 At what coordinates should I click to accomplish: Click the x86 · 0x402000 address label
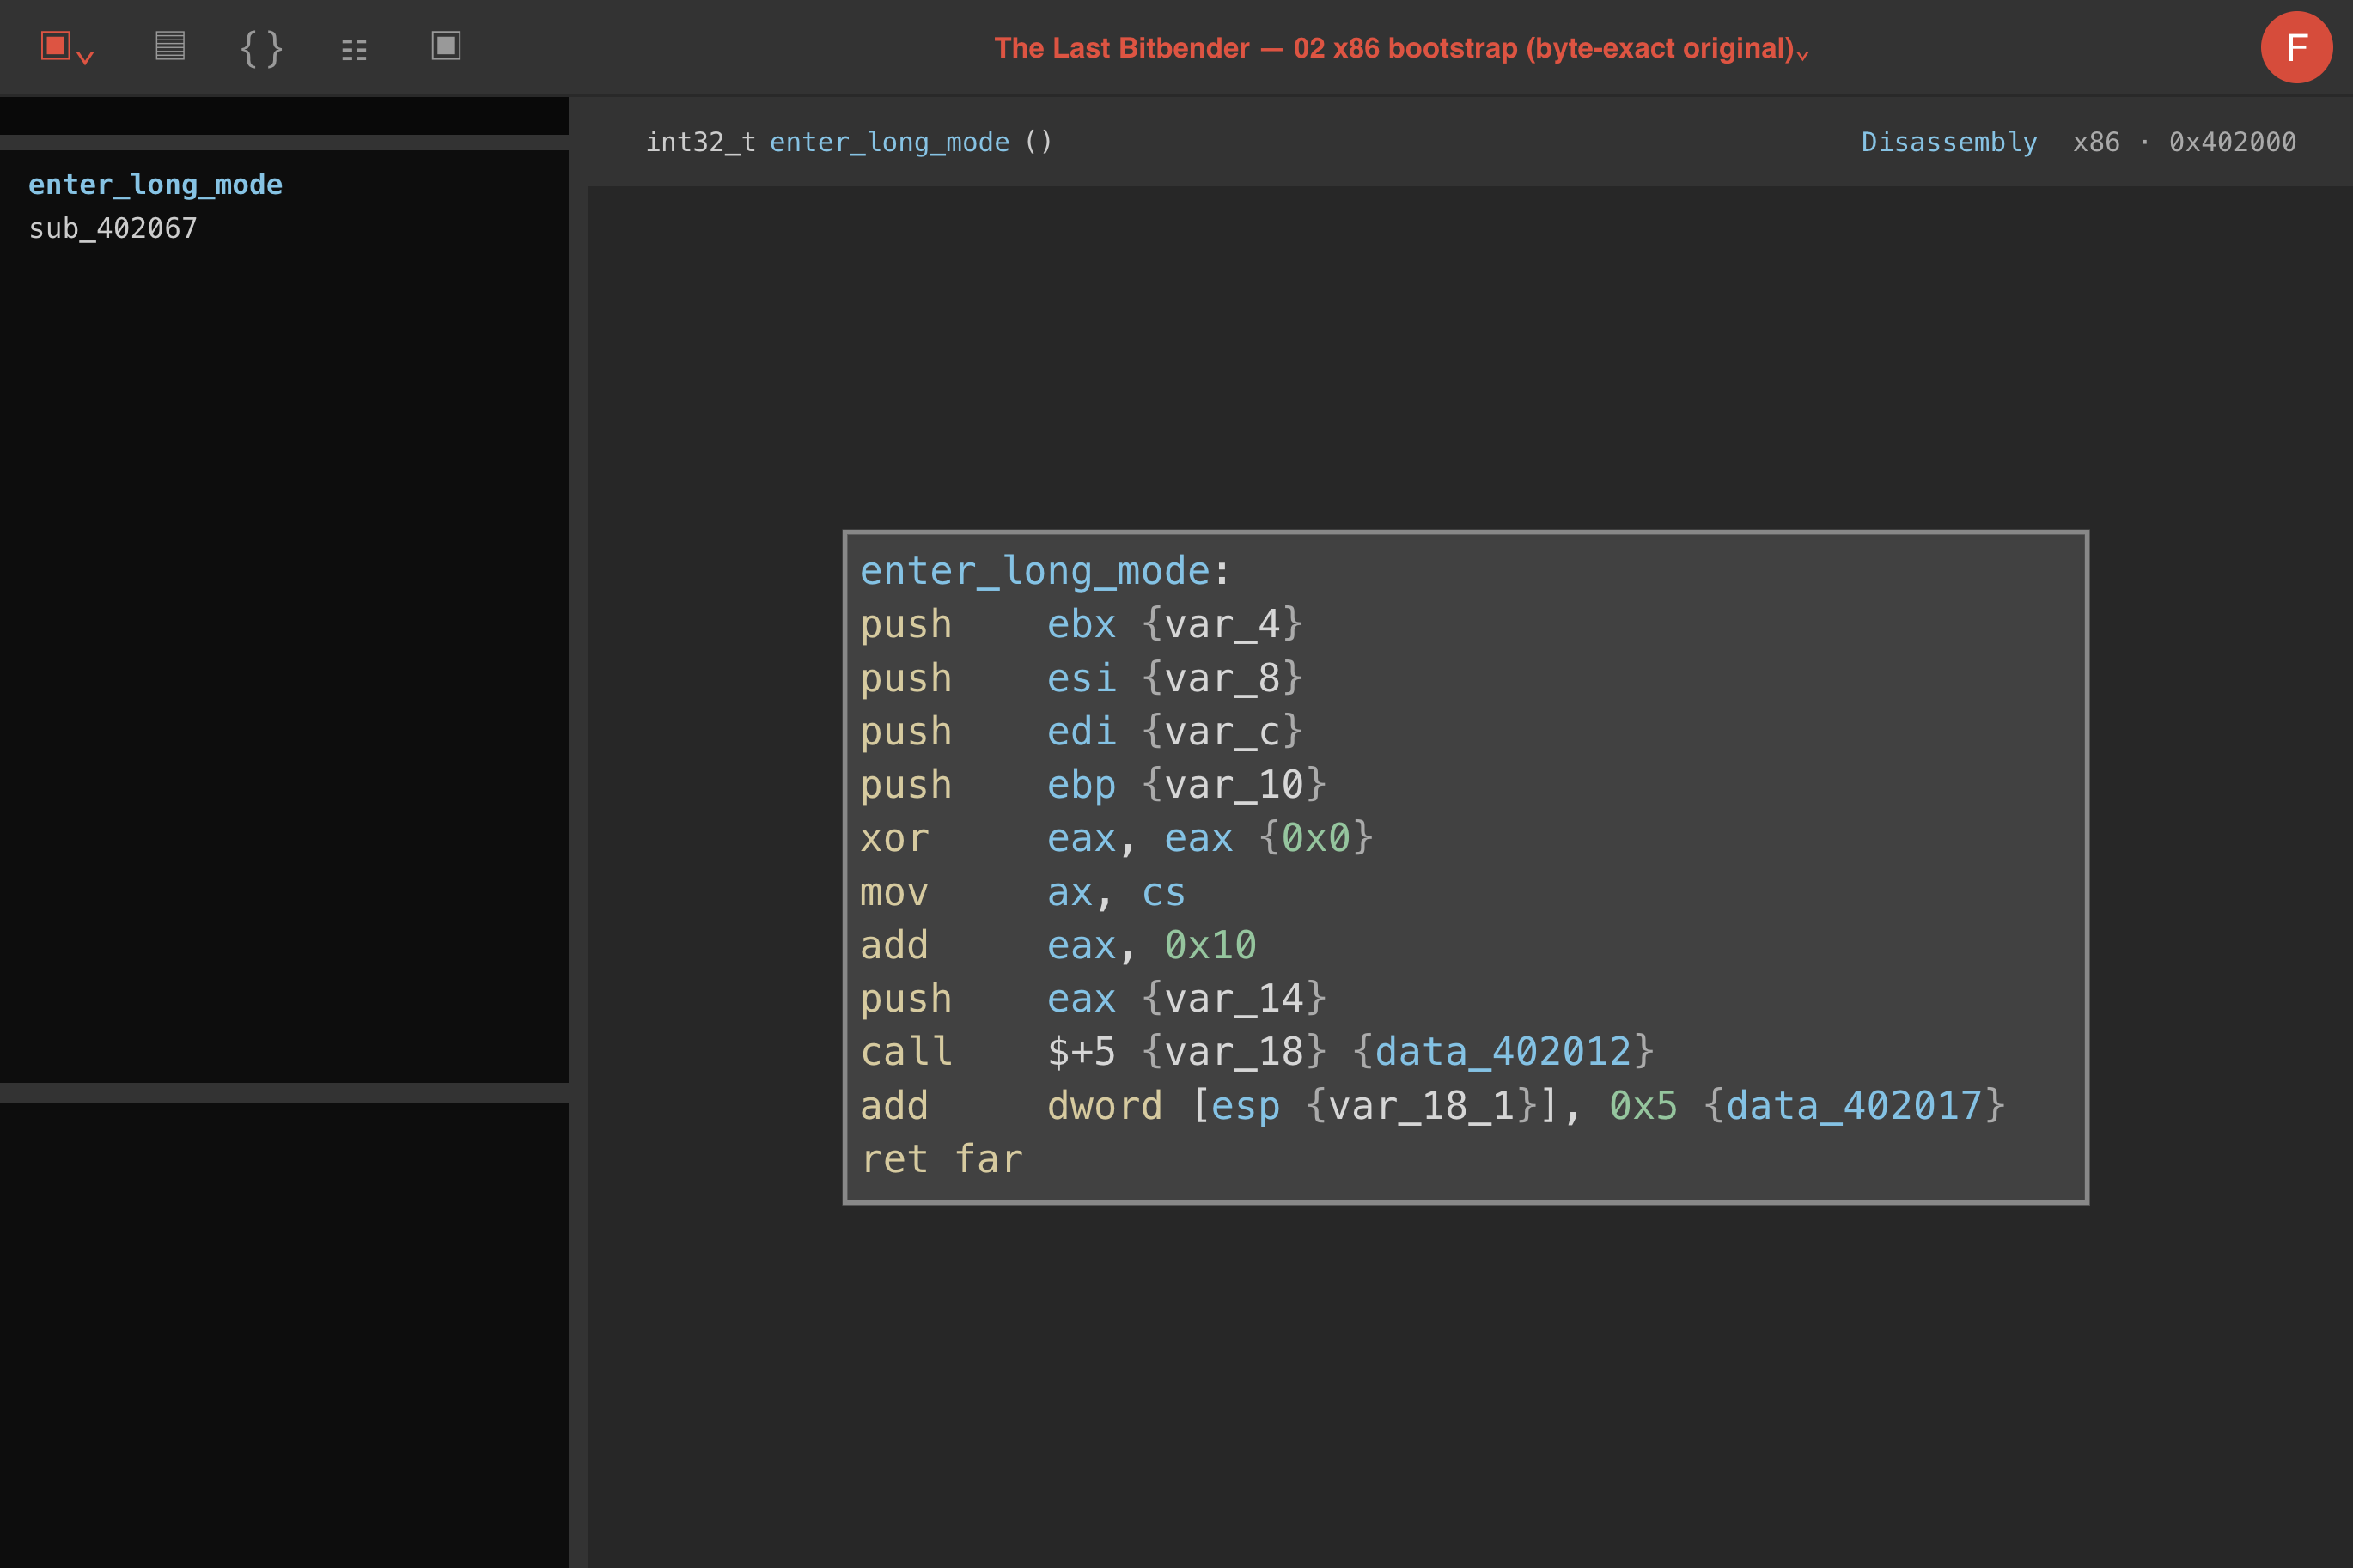point(2184,142)
